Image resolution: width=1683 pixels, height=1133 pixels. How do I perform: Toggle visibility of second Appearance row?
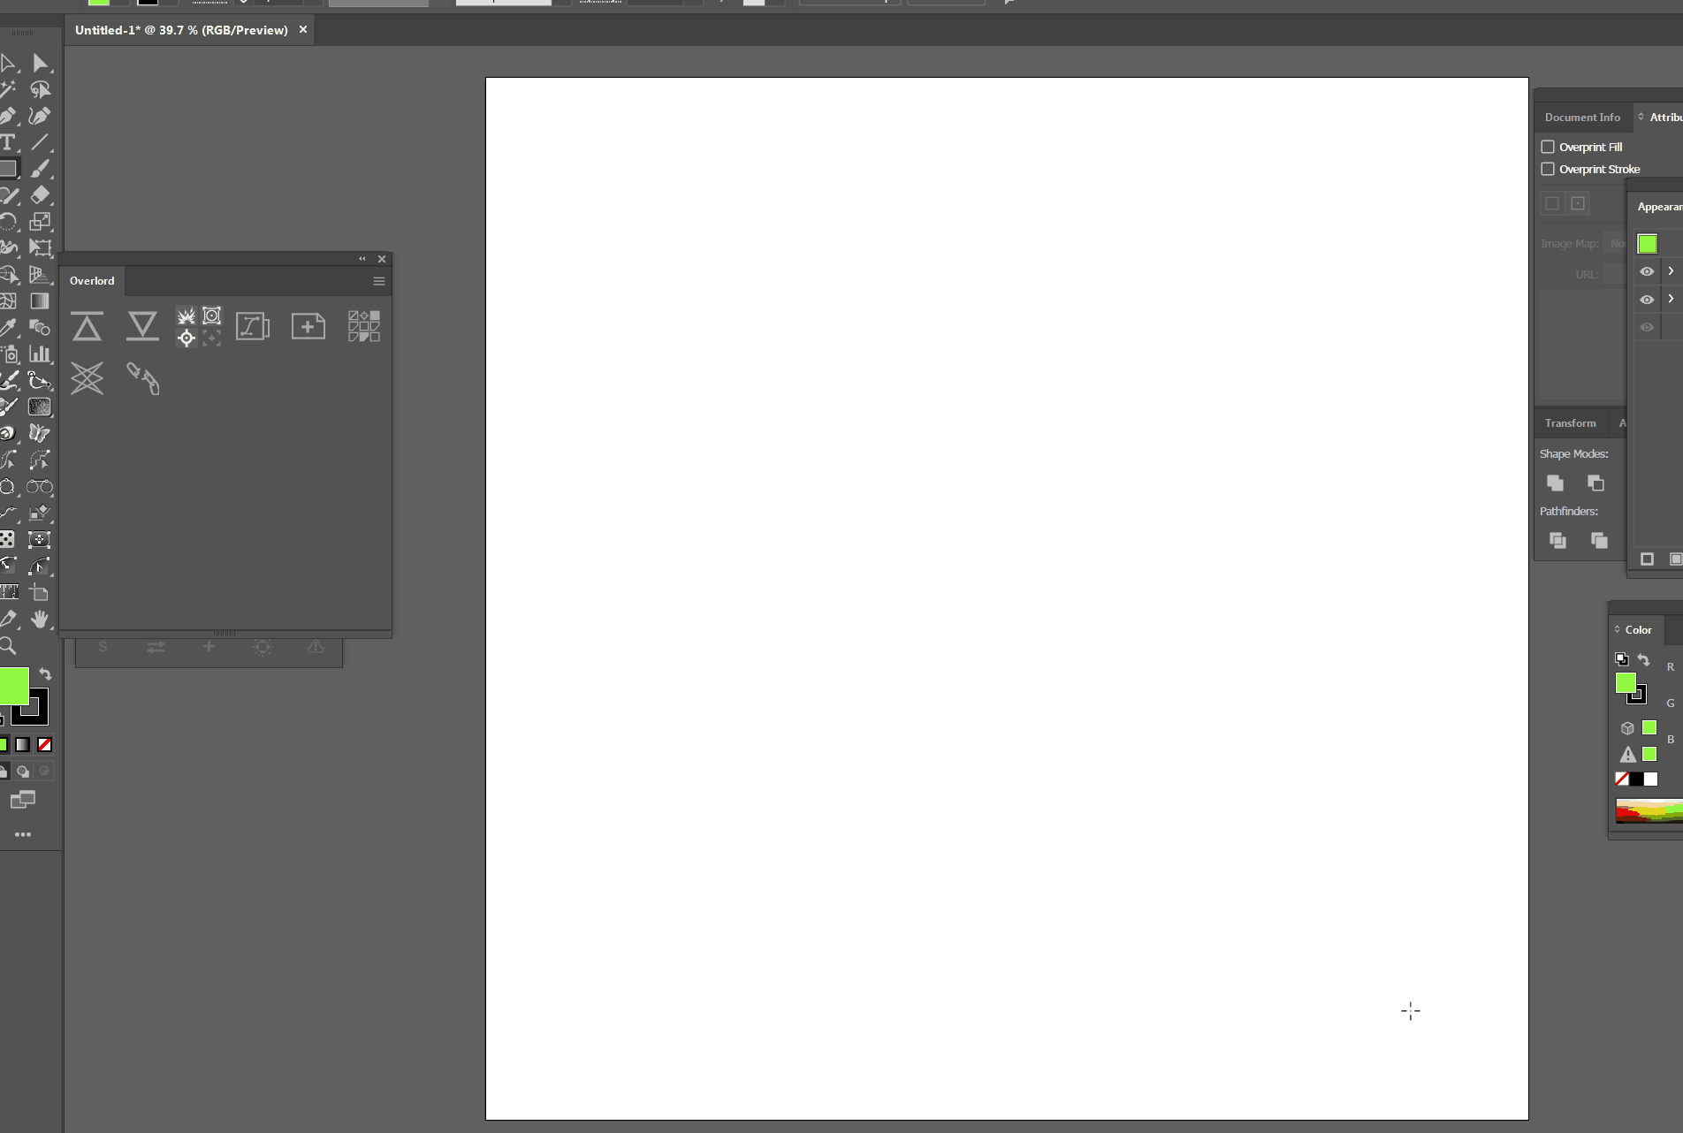coord(1647,300)
